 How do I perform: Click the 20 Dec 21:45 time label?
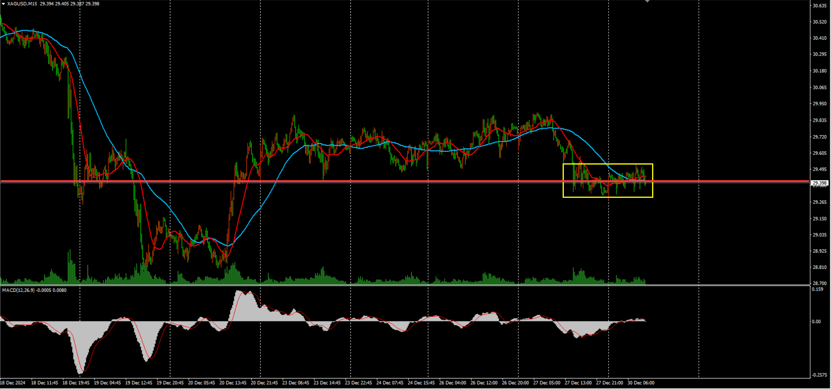point(264,383)
